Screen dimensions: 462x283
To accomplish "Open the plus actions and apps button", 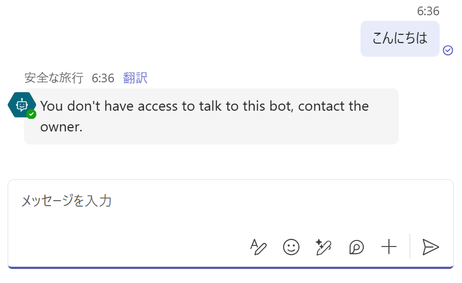I will (x=389, y=247).
